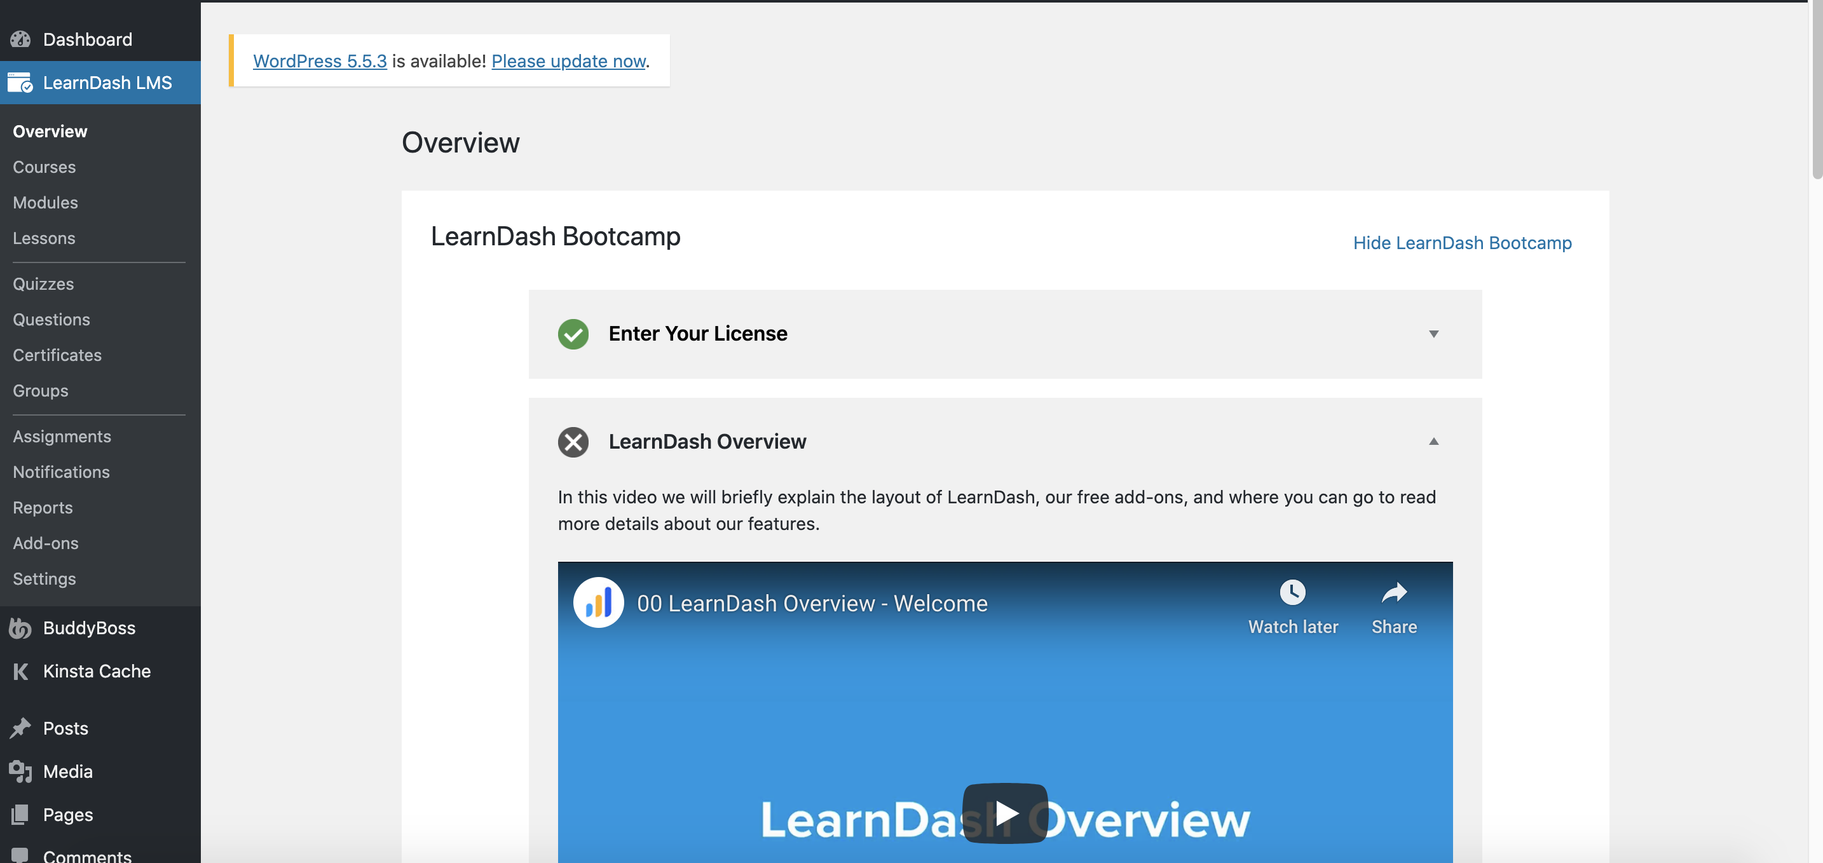Screen dimensions: 1823x863
Task: Click the BuddyBoss logo icon
Action: coord(20,627)
